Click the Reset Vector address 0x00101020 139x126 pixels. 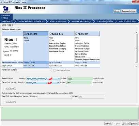[98, 79]
